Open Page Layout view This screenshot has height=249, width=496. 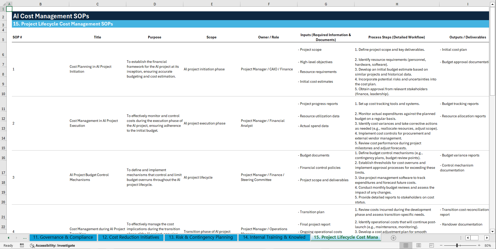click(x=419, y=245)
